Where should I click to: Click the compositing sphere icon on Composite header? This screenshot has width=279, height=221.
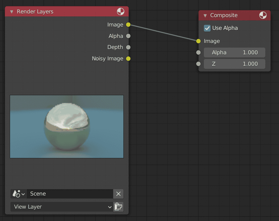tap(263, 15)
